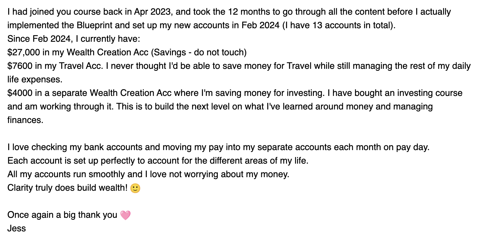Click the words 'life expenses.'

click(x=35, y=80)
